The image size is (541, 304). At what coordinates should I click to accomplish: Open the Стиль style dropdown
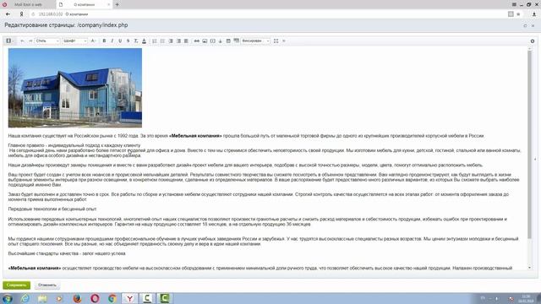[x=47, y=41]
